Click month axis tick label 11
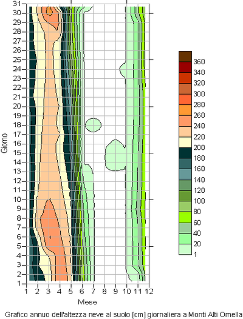The height and width of the screenshot is (319, 243). (138, 291)
